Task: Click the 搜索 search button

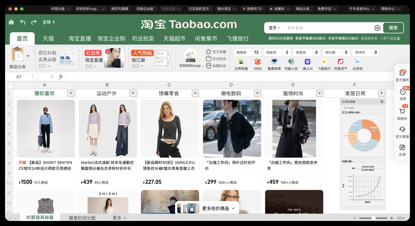Action: [393, 28]
